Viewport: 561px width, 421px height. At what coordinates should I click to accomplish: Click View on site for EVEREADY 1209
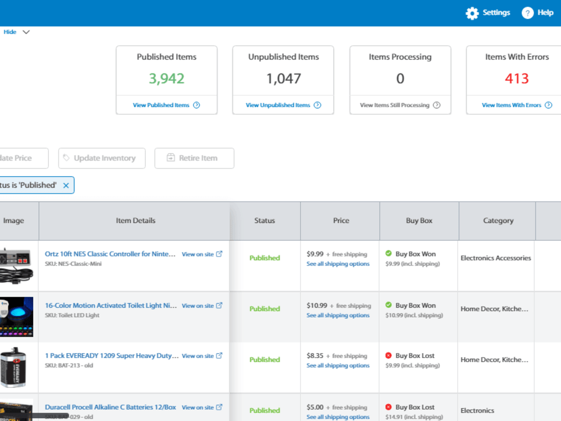(x=197, y=356)
